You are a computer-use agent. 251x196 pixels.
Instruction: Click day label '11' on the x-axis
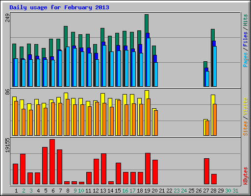point(88,191)
